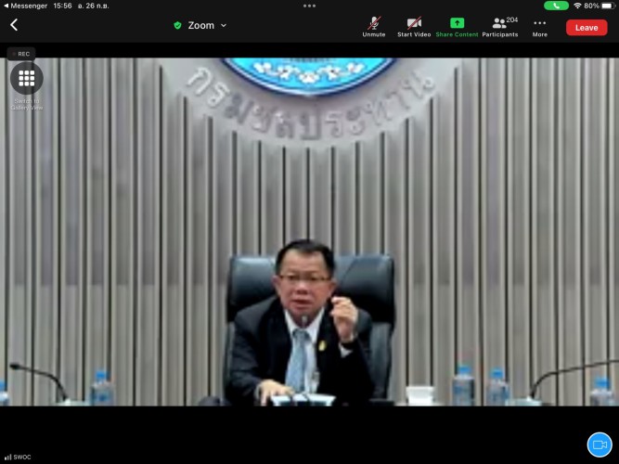619x464 pixels.
Task: Tap the green Share Content icon
Action: pyautogui.click(x=457, y=26)
